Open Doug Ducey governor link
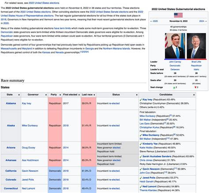This screenshot has height=193, width=209. coord(29,148)
